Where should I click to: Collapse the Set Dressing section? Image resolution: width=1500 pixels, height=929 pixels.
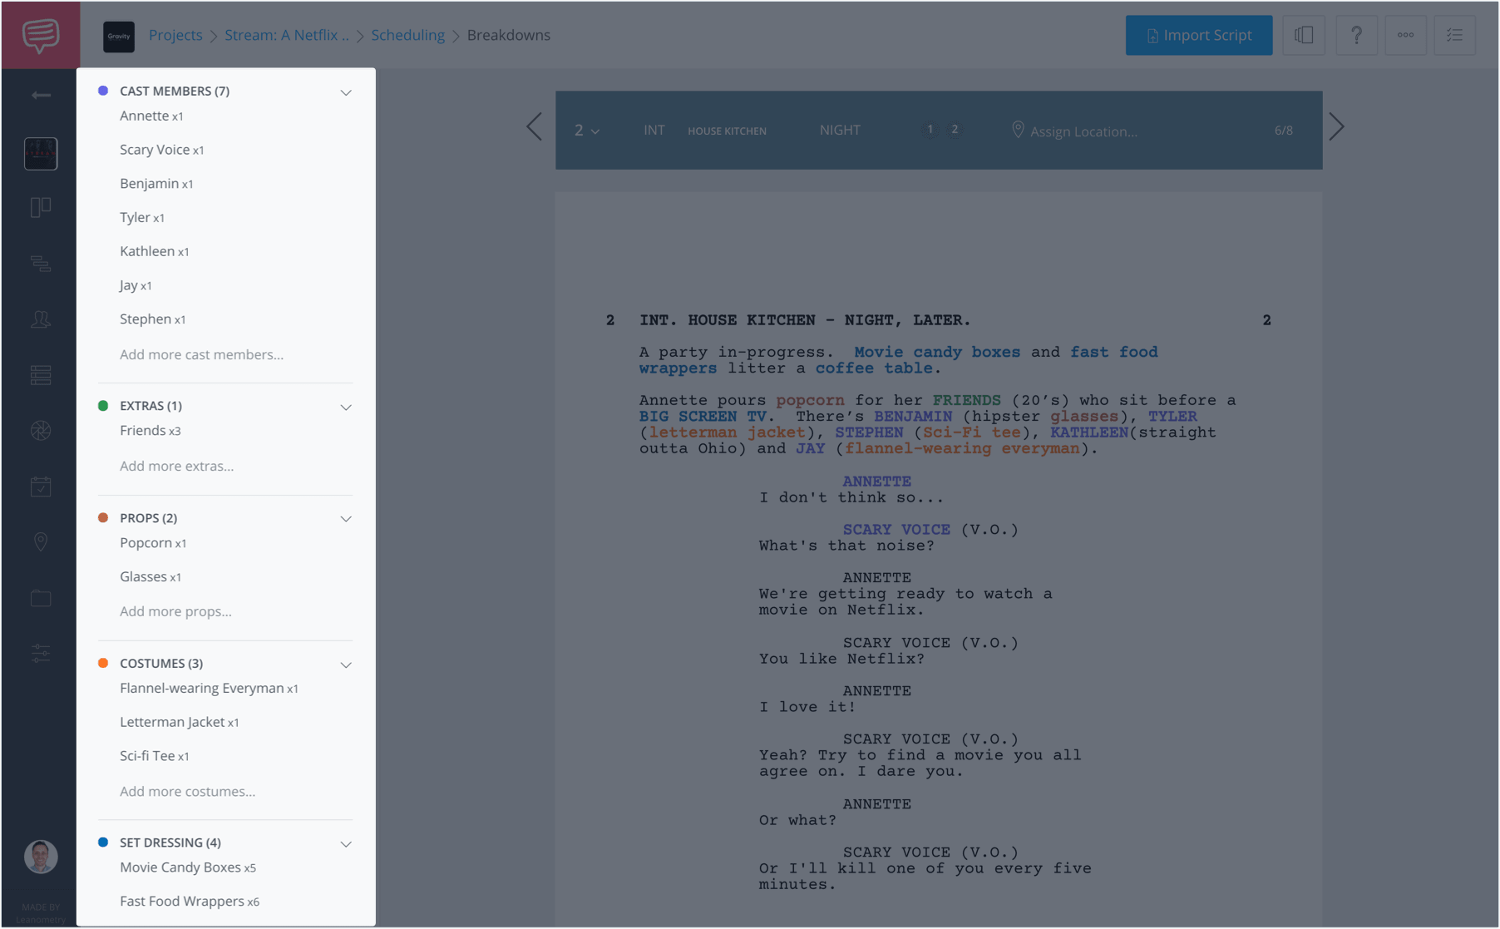click(346, 844)
